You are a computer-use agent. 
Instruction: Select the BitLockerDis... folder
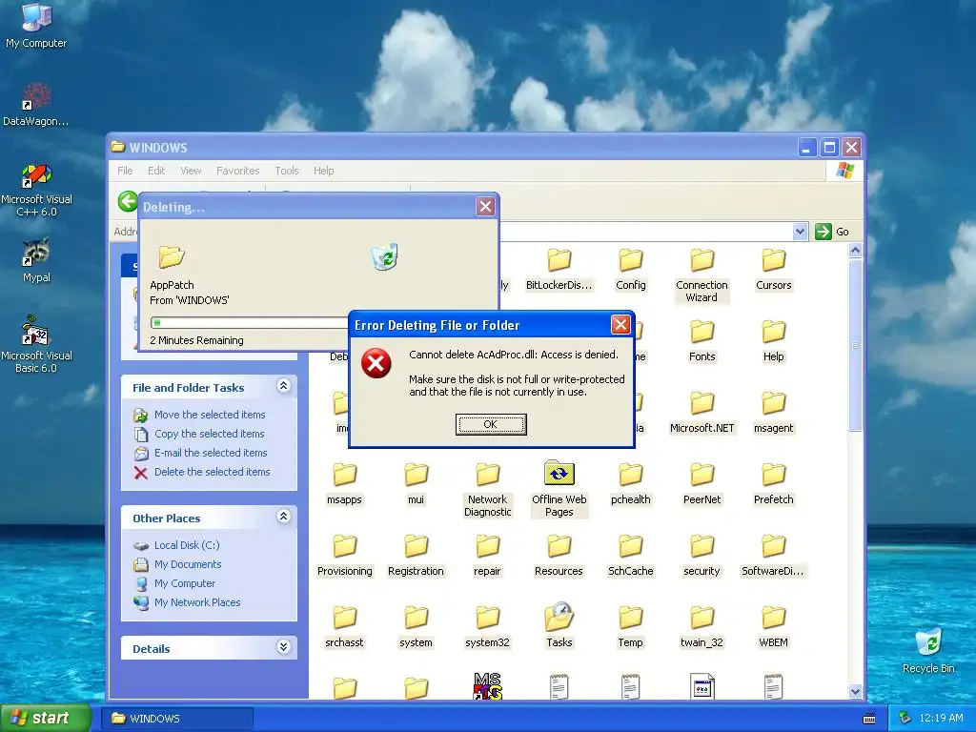[x=559, y=270]
